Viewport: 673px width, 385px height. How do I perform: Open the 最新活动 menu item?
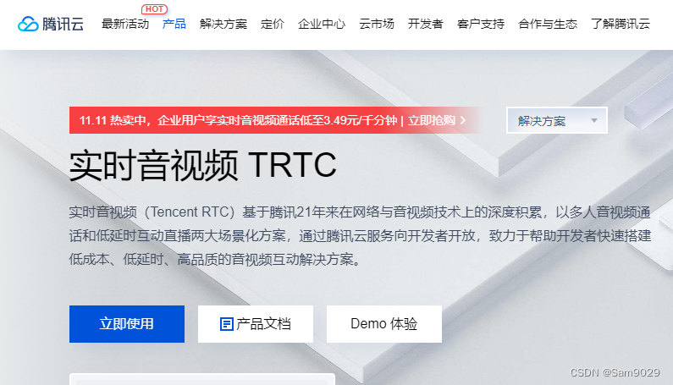pos(125,24)
